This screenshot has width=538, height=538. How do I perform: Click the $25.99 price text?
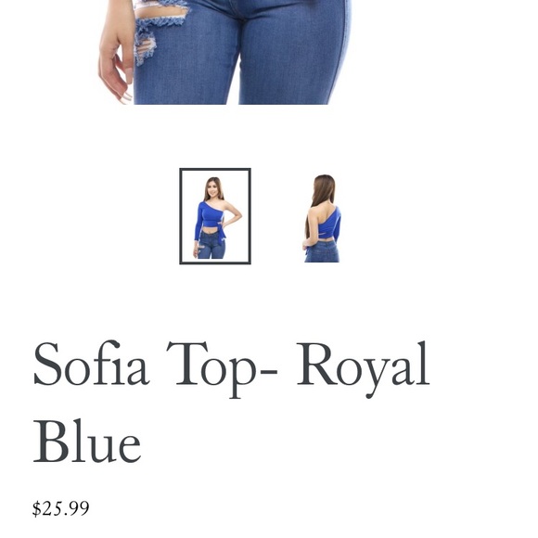point(60,508)
